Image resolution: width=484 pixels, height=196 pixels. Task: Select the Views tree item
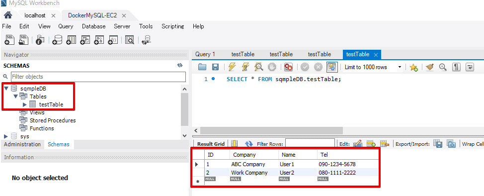coord(37,112)
